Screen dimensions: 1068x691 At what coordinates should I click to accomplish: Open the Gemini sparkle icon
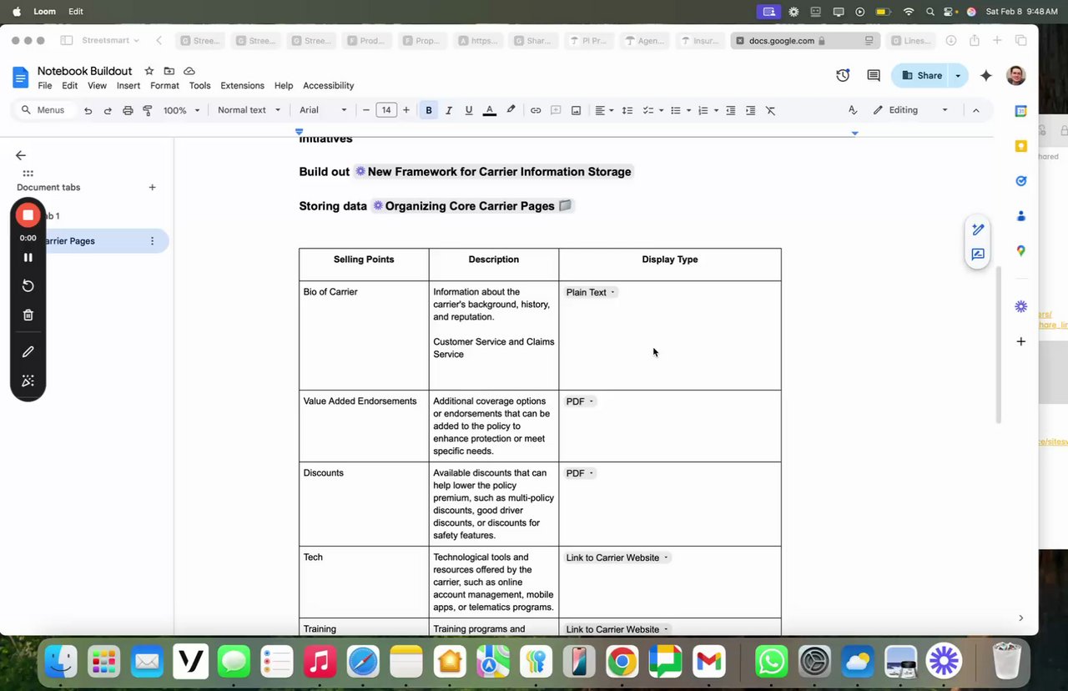coord(986,75)
